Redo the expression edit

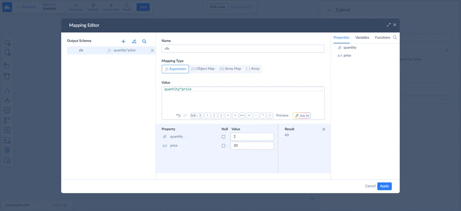(185, 116)
